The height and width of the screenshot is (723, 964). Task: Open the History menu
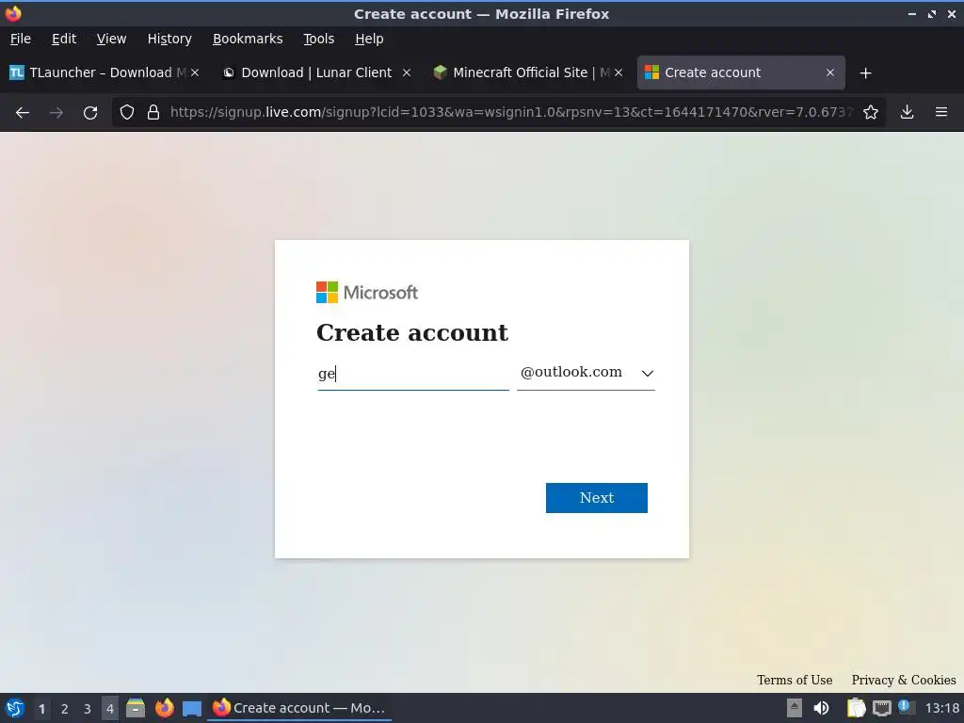(169, 39)
